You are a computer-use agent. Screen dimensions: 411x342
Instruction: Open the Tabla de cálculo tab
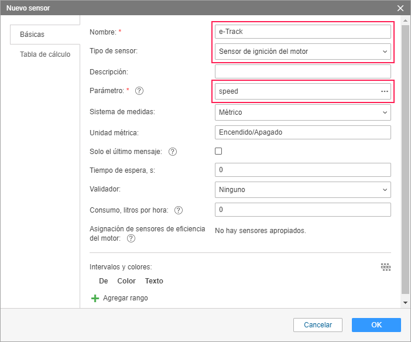click(x=45, y=54)
